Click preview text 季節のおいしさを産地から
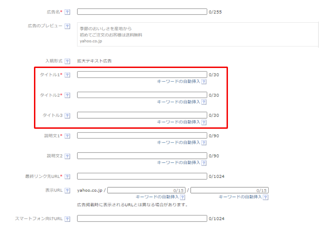Image resolution: width=334 pixels, height=229 pixels. (x=106, y=28)
